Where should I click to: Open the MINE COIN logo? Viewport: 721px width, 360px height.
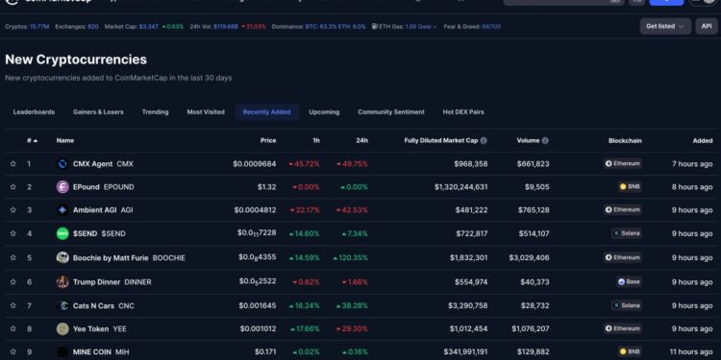[62, 351]
